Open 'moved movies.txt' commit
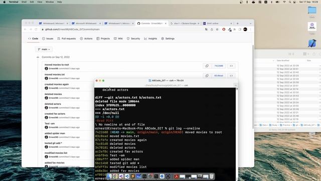 [55, 74]
